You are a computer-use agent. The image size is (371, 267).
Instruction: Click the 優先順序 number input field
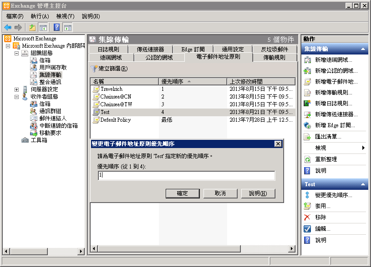(187, 176)
